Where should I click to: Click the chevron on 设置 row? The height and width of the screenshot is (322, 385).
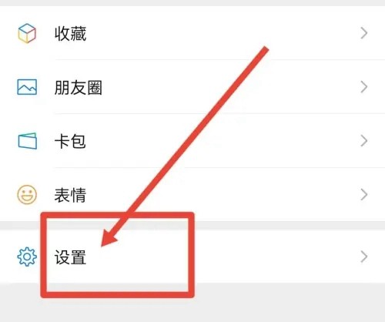364,257
